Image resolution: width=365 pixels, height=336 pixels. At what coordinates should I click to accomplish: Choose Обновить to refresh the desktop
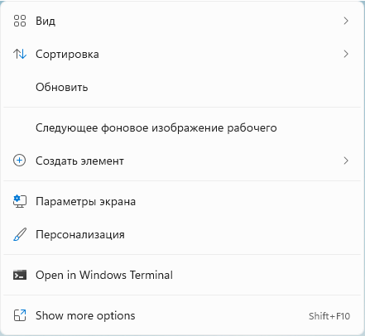182,87
